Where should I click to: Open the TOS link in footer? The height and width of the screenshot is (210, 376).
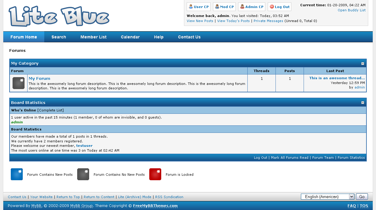pos(364,206)
